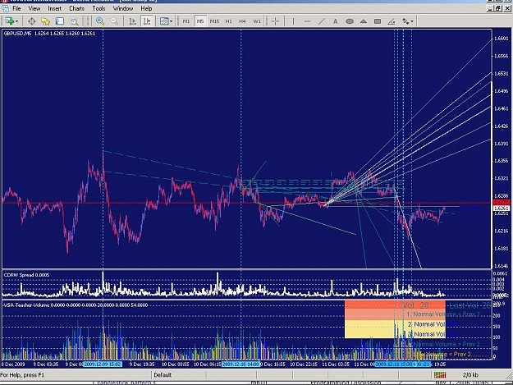Viewport: 513px width, 385px height.
Task: Open the Navigator star-folder icon
Action: pos(45,21)
